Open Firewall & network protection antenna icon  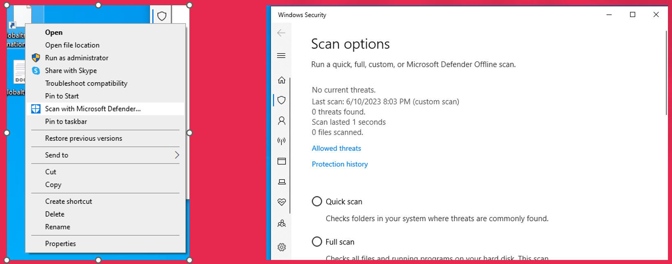281,141
